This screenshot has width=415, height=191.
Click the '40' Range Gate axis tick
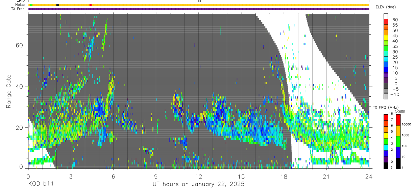[19, 86]
